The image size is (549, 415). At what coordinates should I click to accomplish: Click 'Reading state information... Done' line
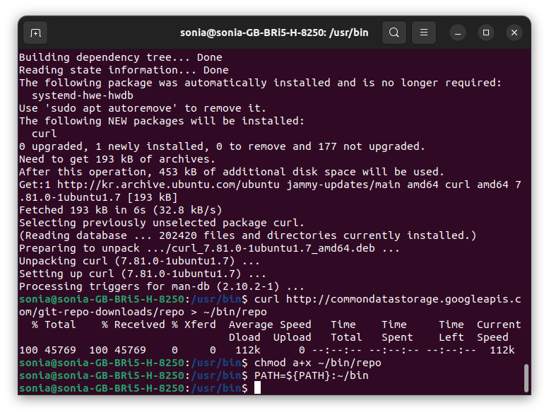[124, 70]
